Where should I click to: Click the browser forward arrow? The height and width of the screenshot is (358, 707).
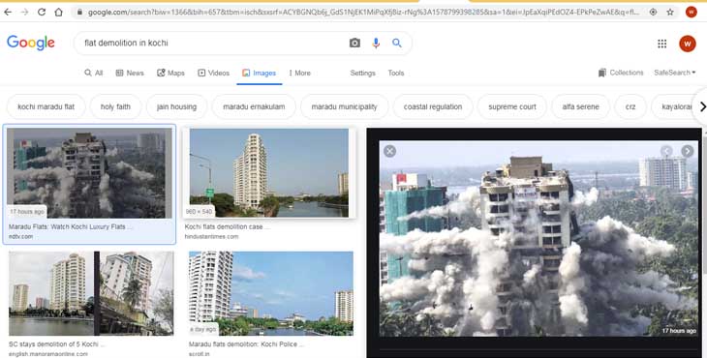[25, 13]
